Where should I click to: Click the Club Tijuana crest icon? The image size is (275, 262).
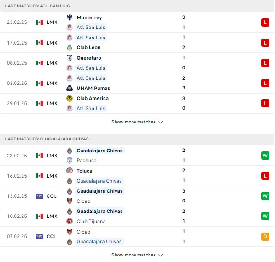click(x=70, y=221)
